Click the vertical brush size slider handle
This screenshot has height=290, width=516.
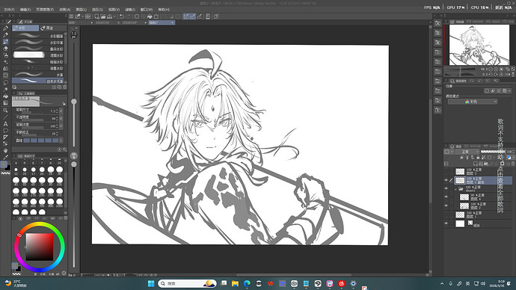[74, 102]
